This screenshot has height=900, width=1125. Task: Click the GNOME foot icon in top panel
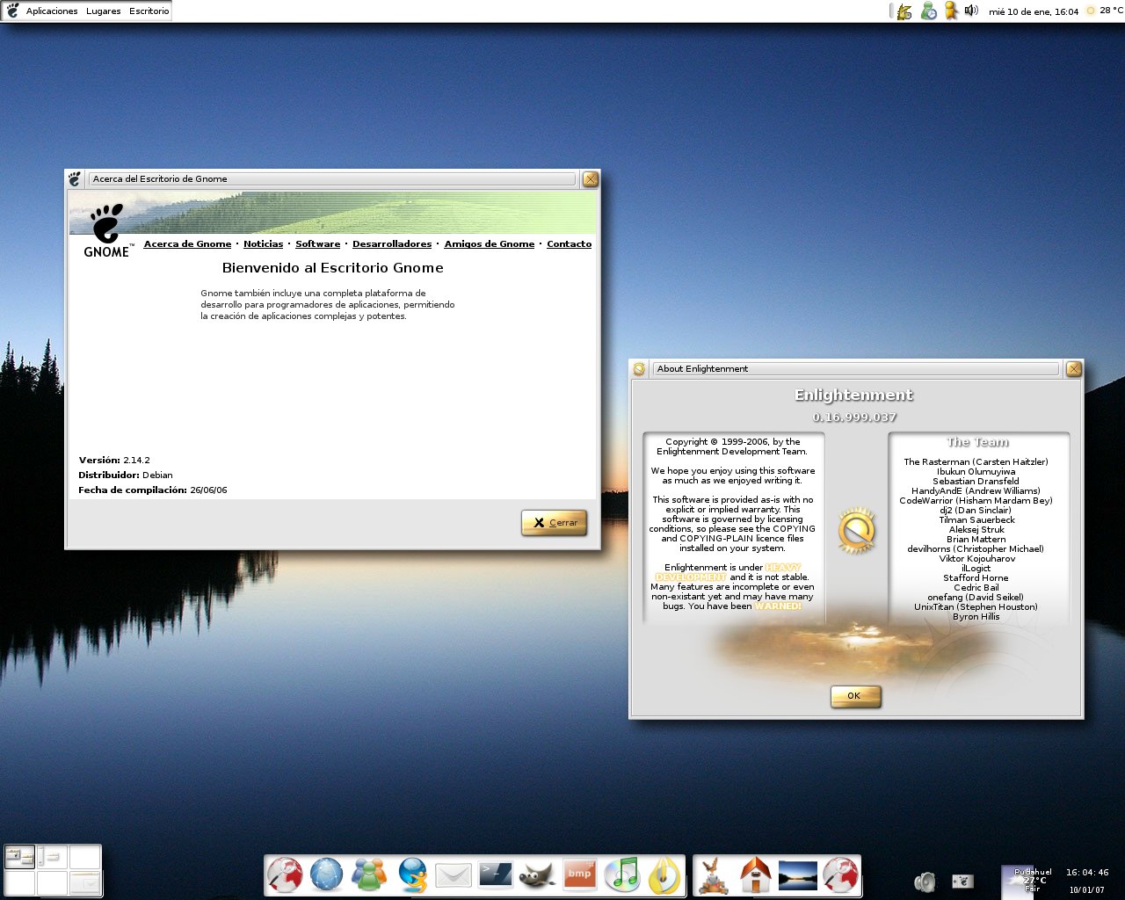click(x=12, y=11)
